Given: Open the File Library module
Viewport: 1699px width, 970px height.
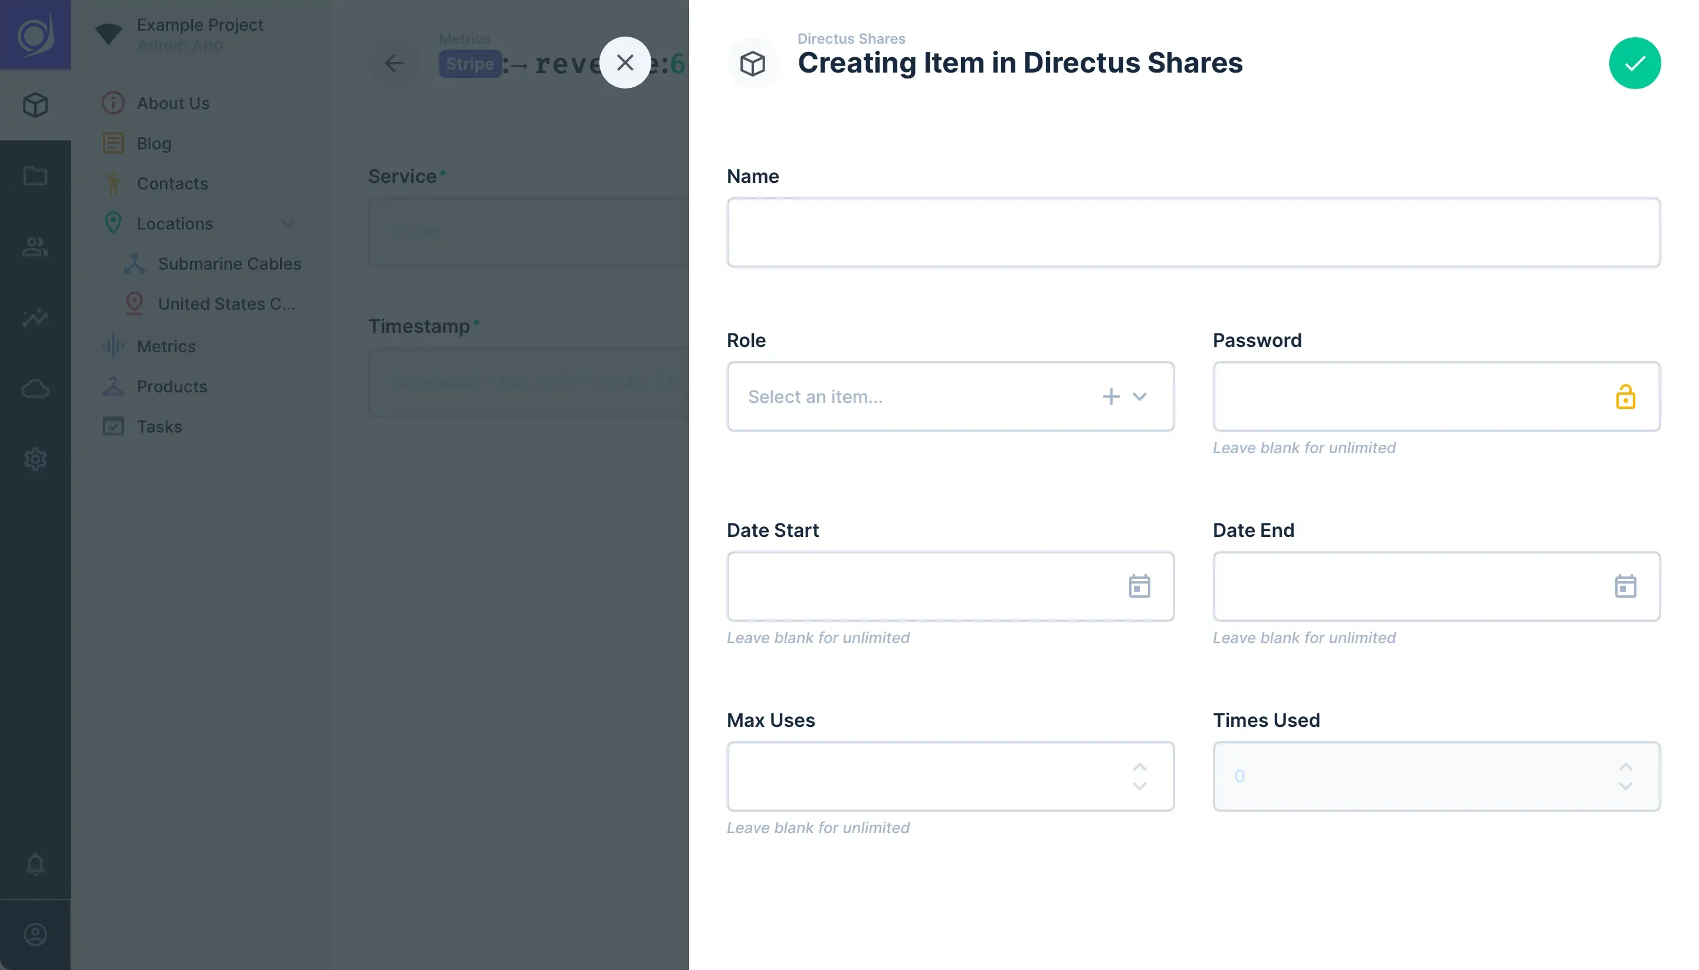Looking at the screenshot, I should 35,176.
